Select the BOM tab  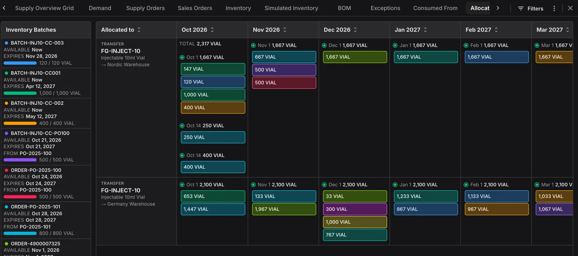(x=344, y=8)
